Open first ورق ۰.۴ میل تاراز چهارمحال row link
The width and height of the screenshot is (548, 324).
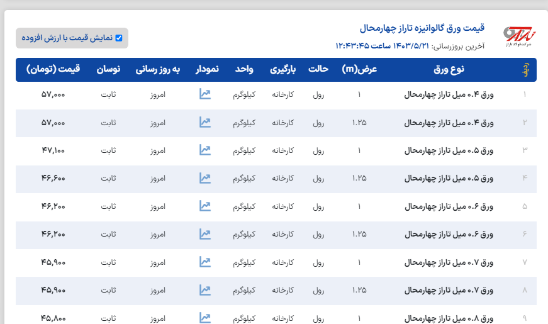click(x=449, y=95)
